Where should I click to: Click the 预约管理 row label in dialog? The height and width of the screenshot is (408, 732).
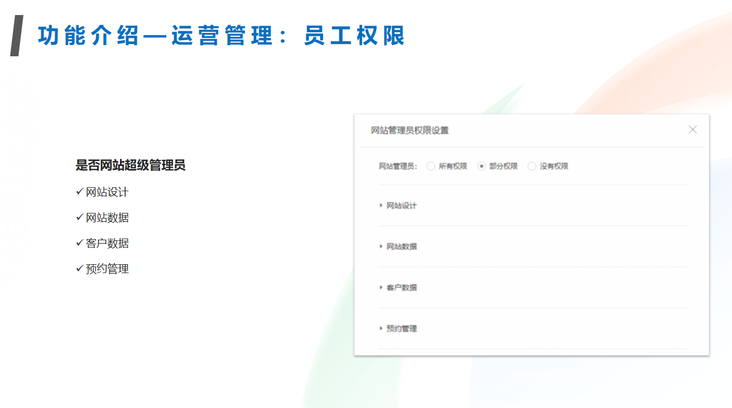402,329
